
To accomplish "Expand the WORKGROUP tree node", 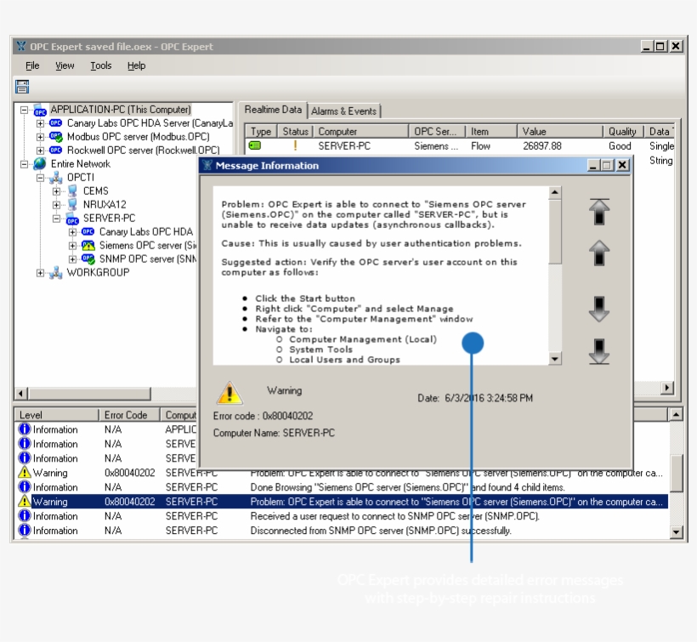I will [x=40, y=273].
